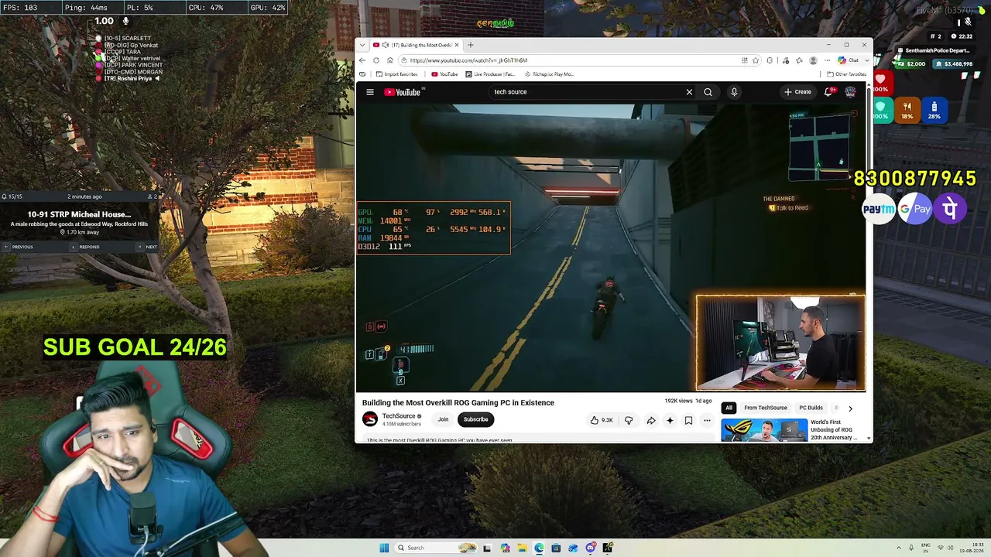991x557 pixels.
Task: Go to YouTube home via logo
Action: click(403, 92)
